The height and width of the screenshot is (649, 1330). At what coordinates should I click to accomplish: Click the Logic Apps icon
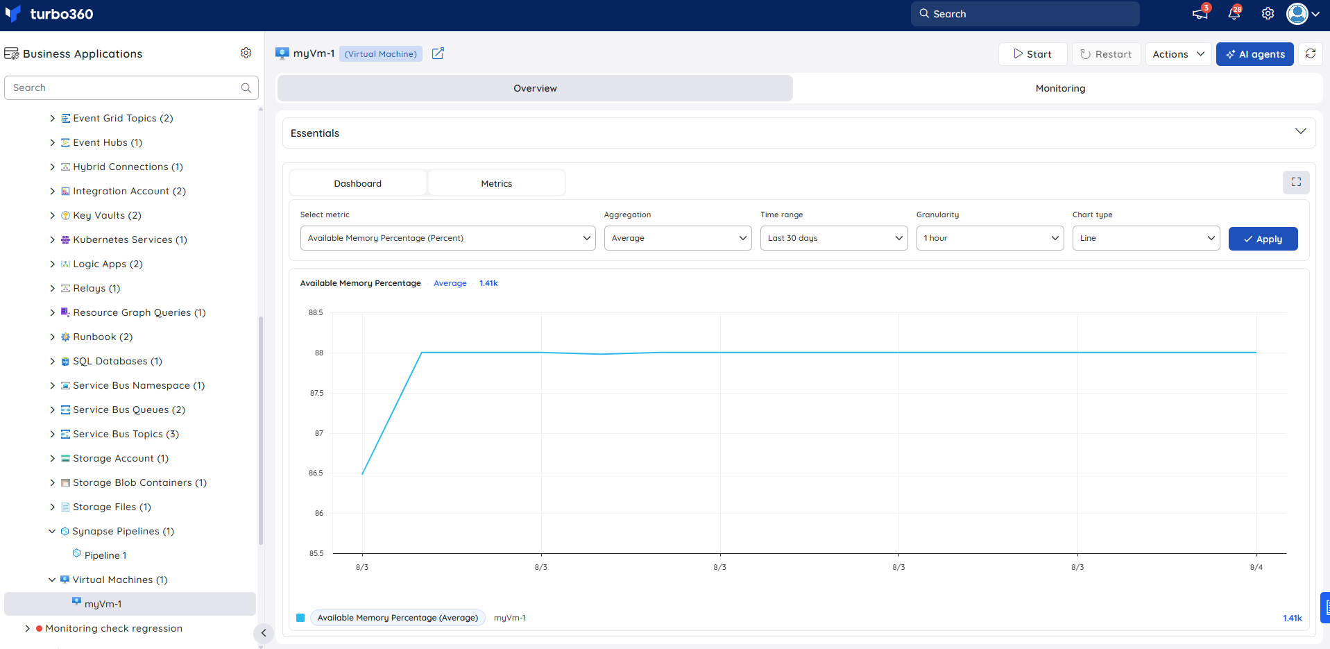(65, 264)
